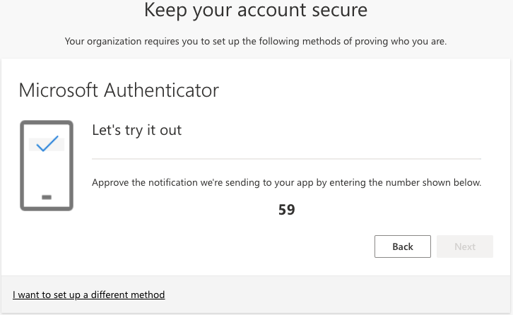
Task: Click the 'Let's try it out' subheading
Action: point(137,130)
